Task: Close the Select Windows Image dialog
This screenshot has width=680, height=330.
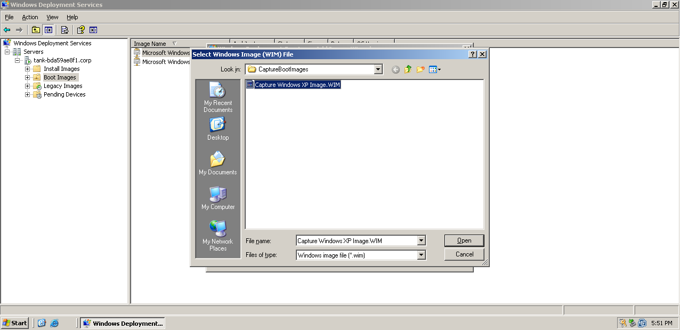Action: coord(482,54)
